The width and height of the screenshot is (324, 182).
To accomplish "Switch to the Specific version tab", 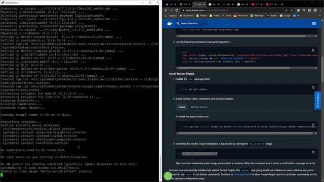I will 199,107.
